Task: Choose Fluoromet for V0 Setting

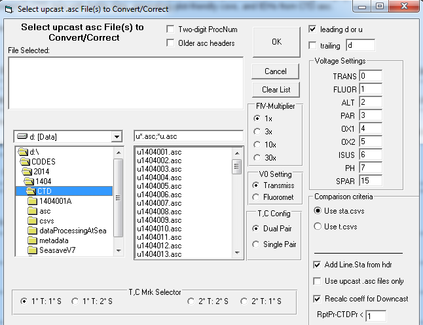Action: (x=258, y=198)
